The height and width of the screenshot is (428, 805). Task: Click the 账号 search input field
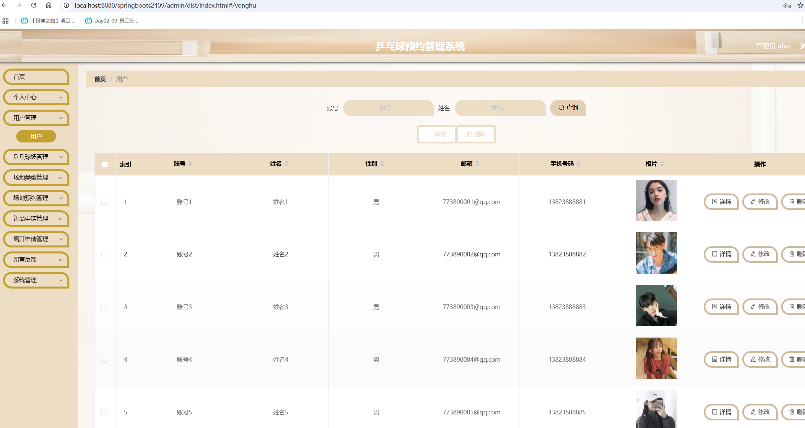click(388, 108)
